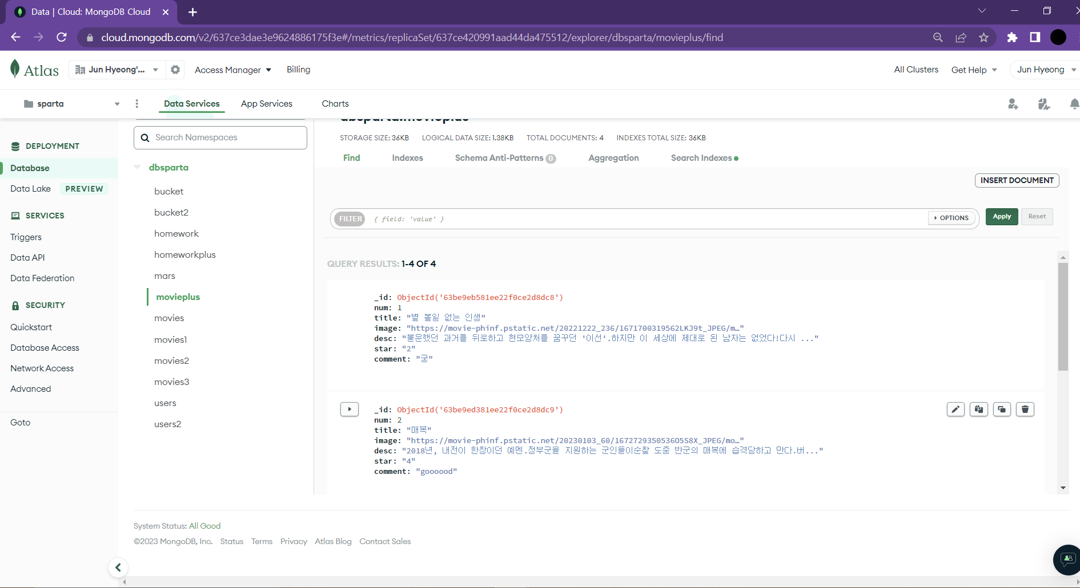Click the INSERT DOCUMENT button
This screenshot has width=1080, height=588.
click(1017, 180)
